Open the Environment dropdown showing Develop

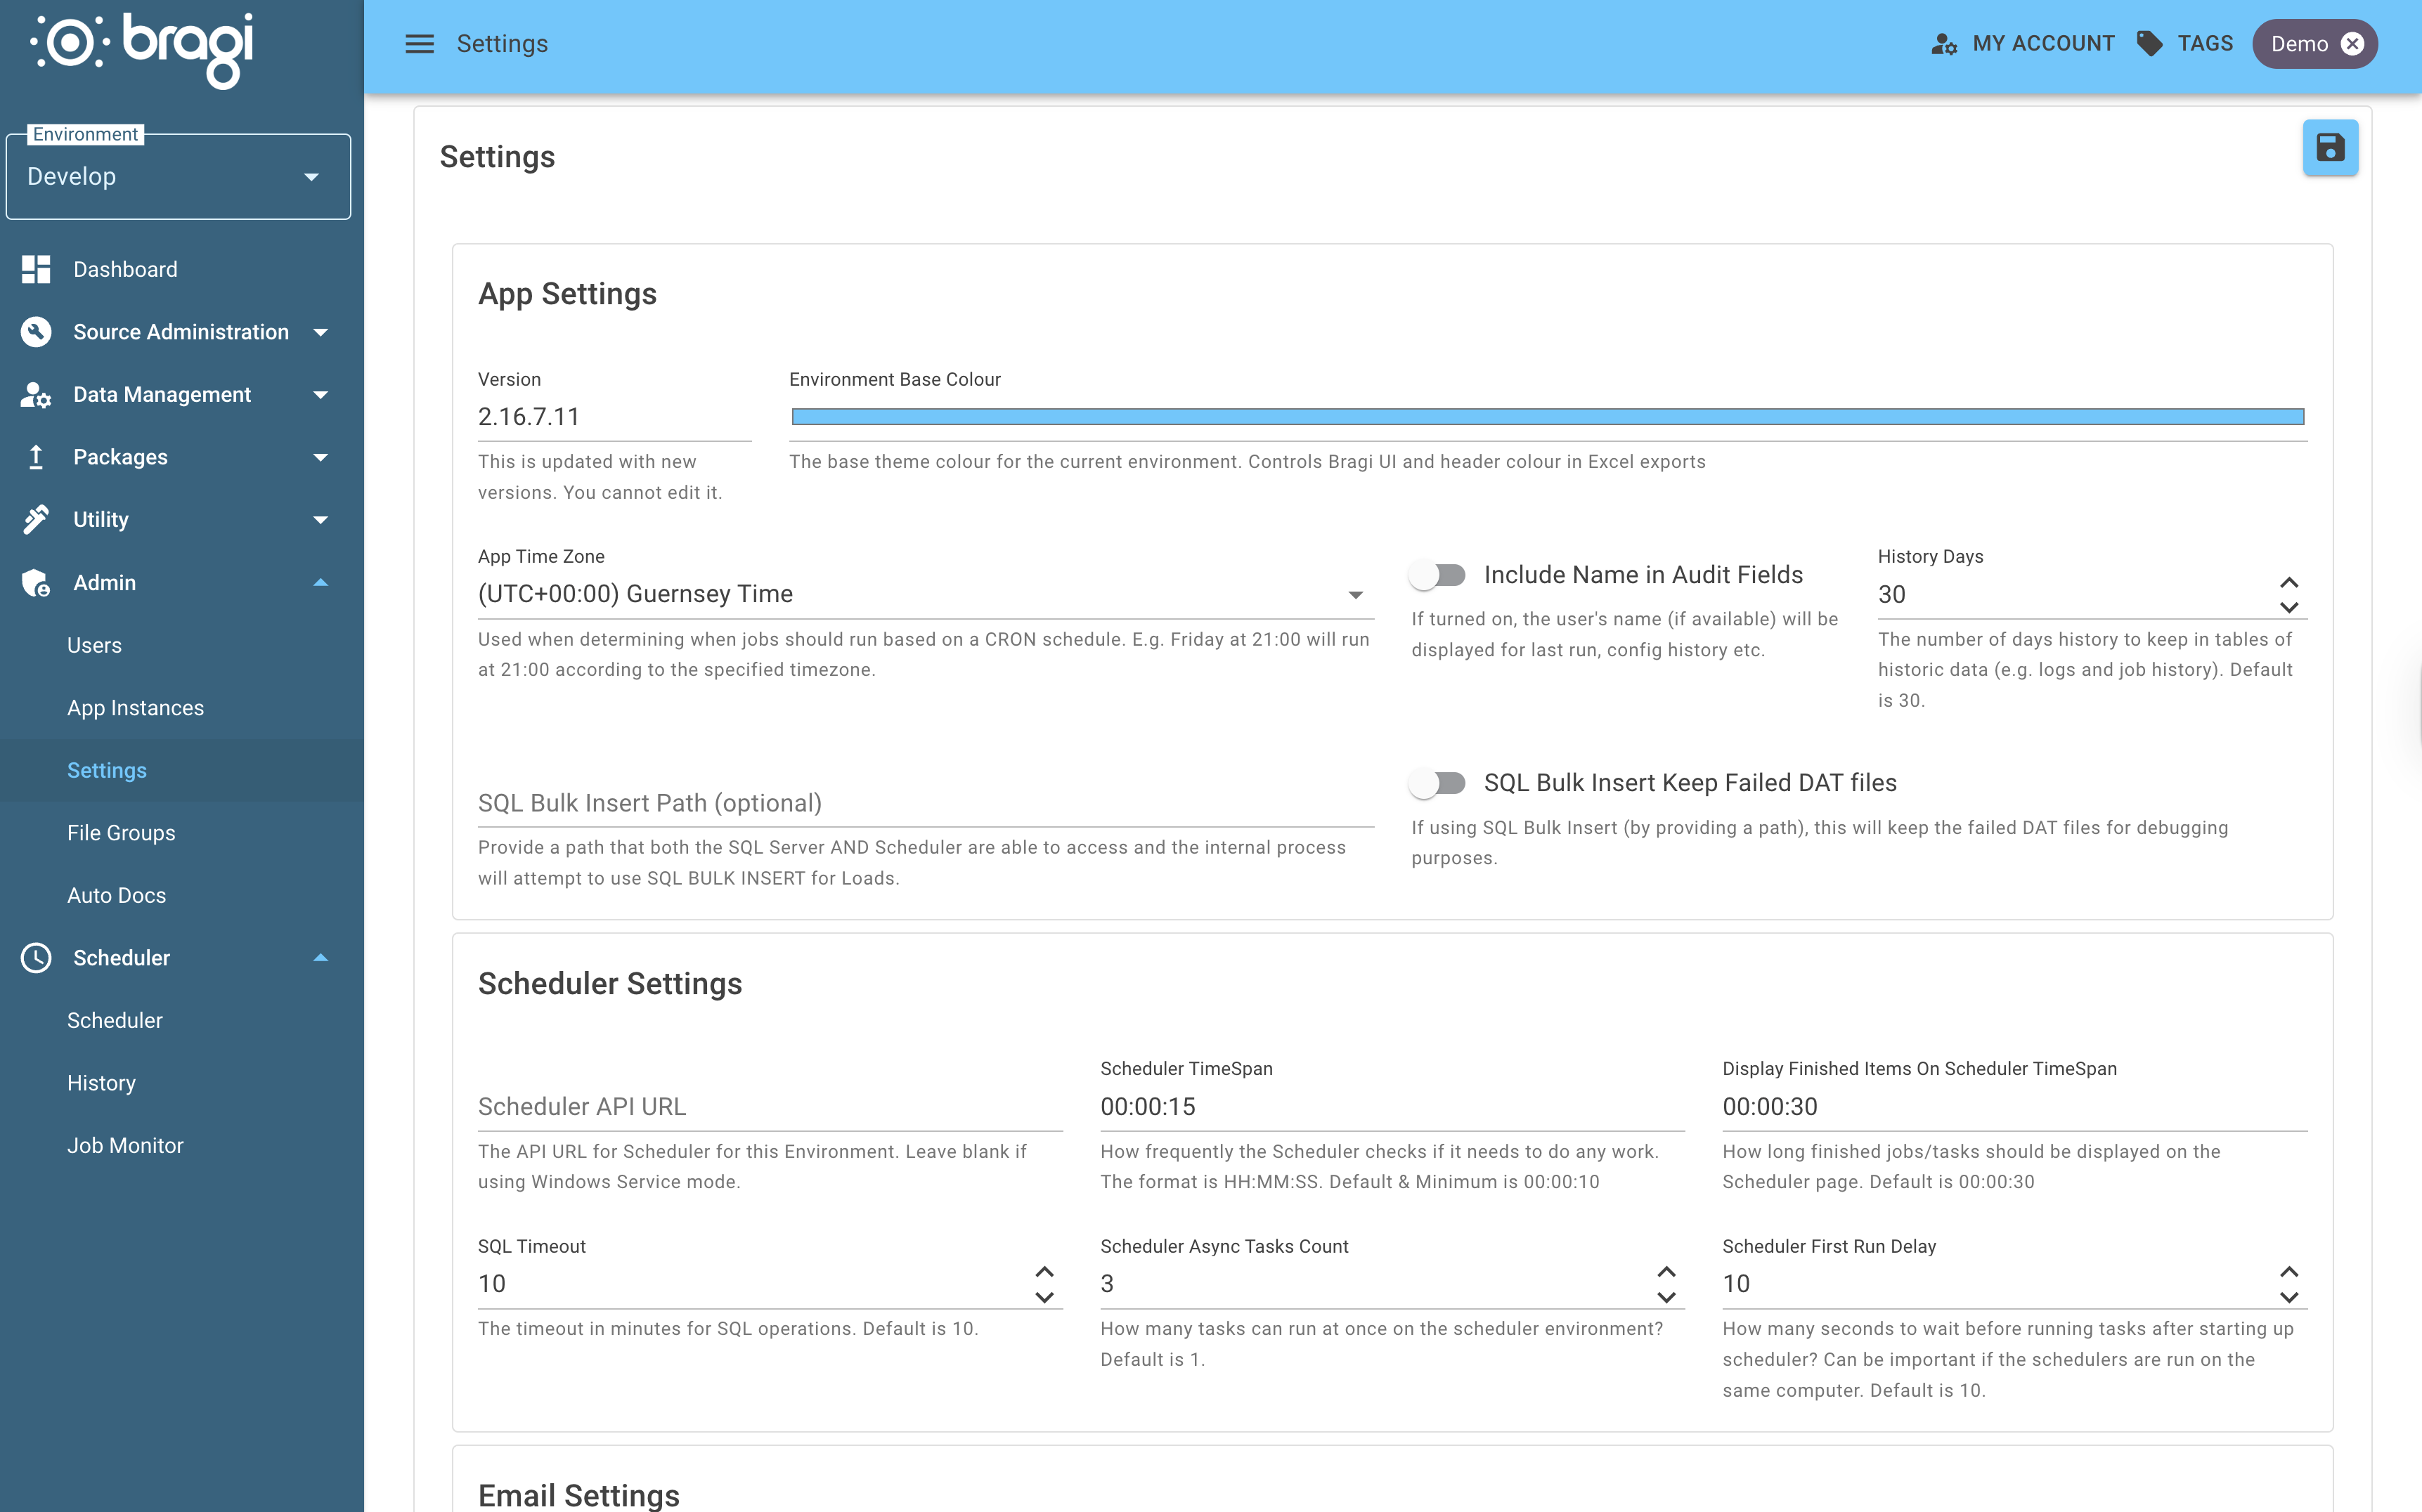pyautogui.click(x=178, y=177)
